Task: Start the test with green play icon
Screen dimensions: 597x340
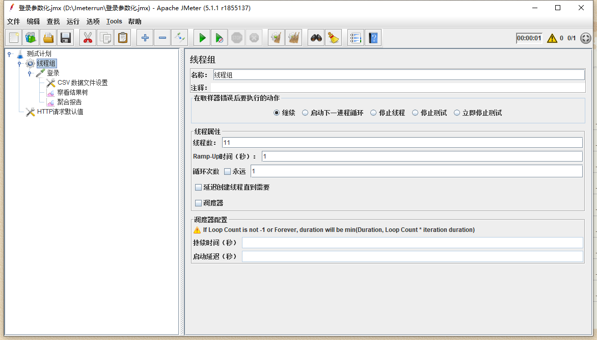Action: pos(202,38)
